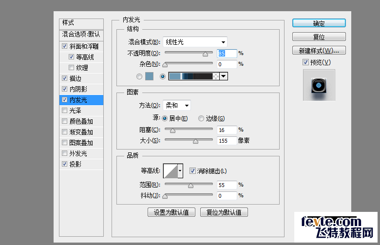Open the 方法 technique dropdown
Image resolution: width=380 pixels, height=245 pixels.
pyautogui.click(x=176, y=105)
